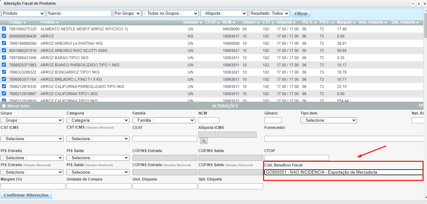
Task: Open the Categoria dropdown in Alterações
Action: (98, 120)
